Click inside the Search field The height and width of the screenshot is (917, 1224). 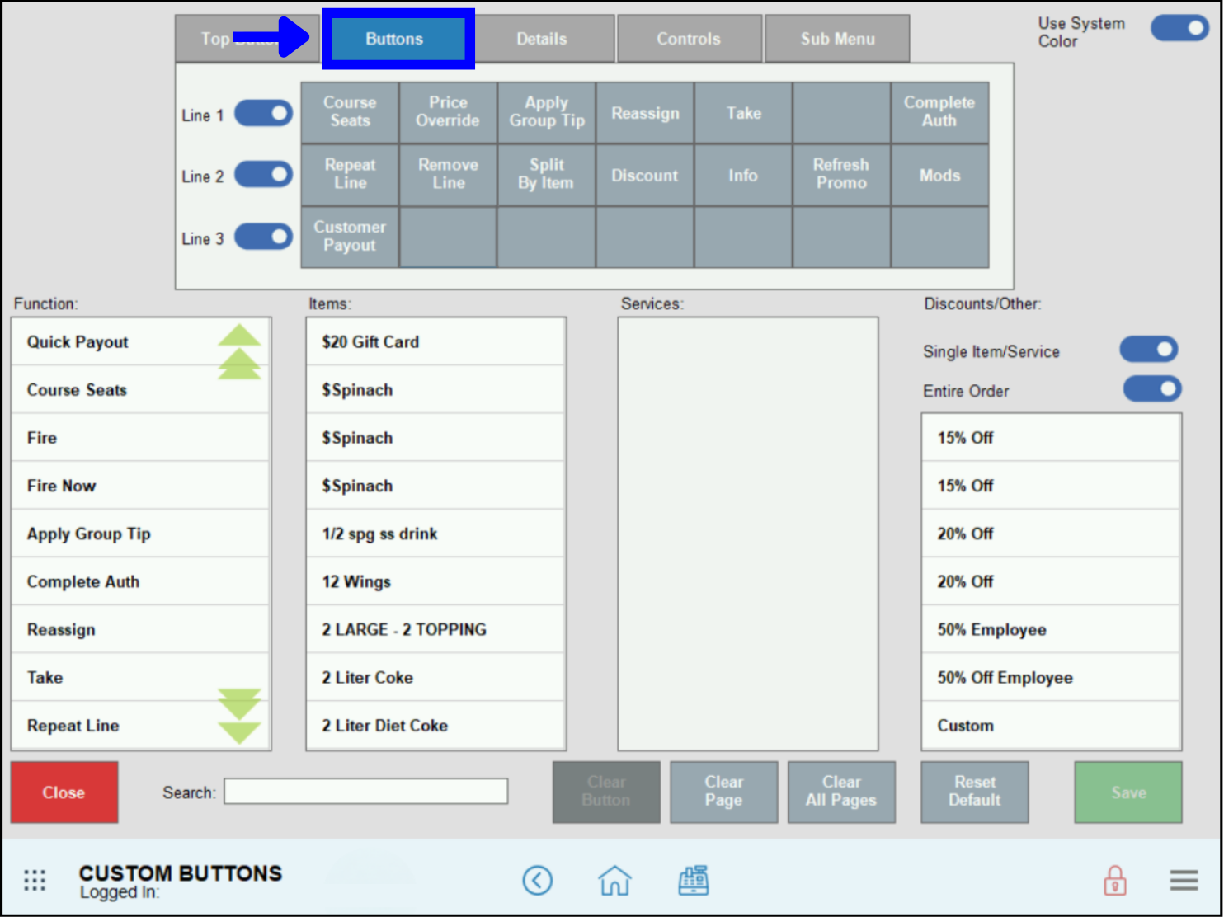coord(365,791)
